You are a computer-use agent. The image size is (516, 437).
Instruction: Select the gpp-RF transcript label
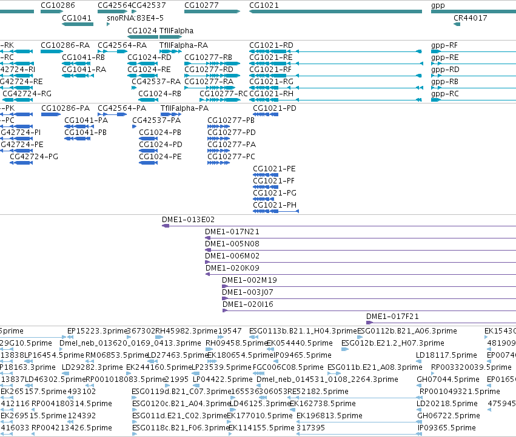444,45
